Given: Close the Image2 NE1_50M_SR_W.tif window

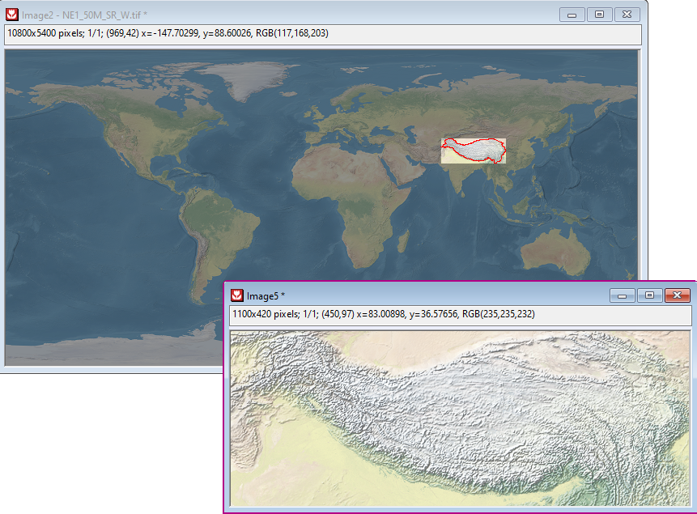Looking at the screenshot, I should 626,15.
